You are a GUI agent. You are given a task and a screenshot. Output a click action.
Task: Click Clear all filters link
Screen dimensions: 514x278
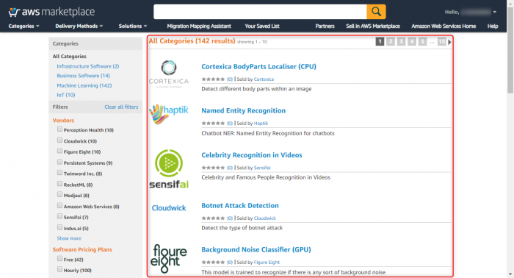[x=121, y=107]
